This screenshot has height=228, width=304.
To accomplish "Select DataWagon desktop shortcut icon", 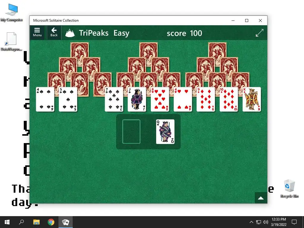I will (x=12, y=42).
